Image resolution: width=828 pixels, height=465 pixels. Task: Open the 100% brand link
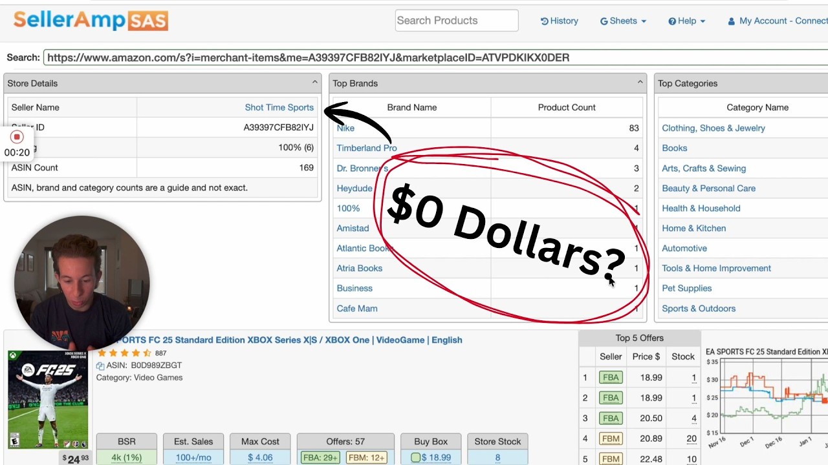click(x=348, y=208)
